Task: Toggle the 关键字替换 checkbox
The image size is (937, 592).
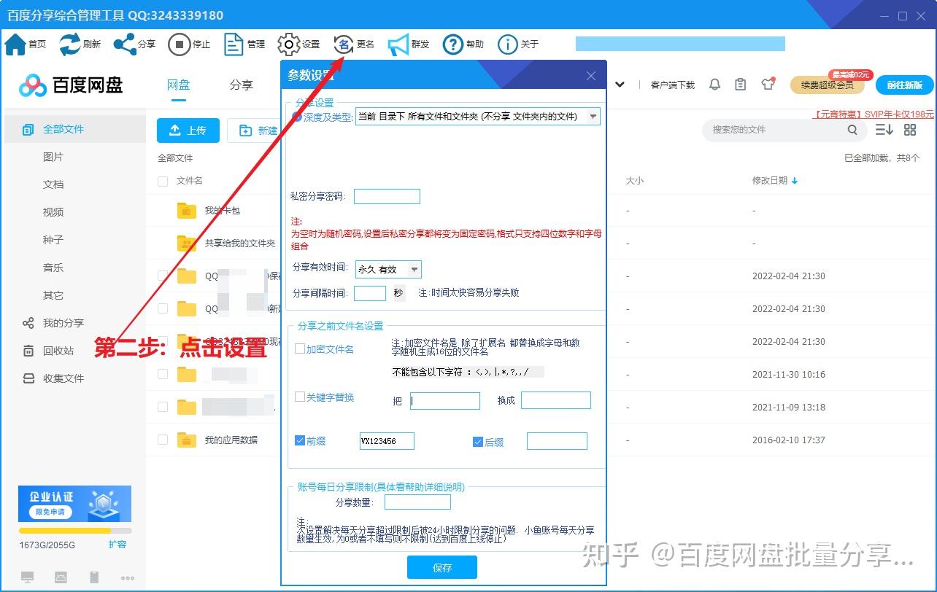Action: (x=299, y=397)
